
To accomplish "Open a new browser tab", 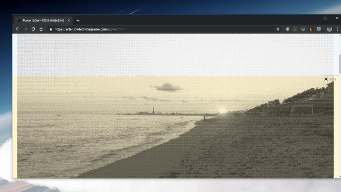I will [77, 20].
